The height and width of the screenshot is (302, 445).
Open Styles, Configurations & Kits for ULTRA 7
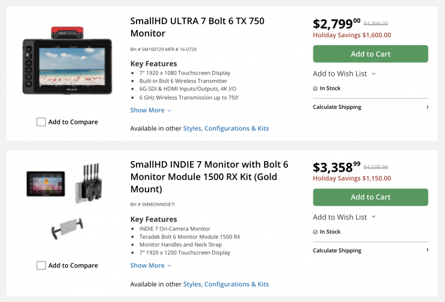[226, 128]
